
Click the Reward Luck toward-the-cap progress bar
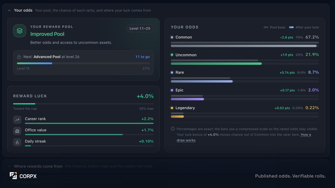(83, 104)
